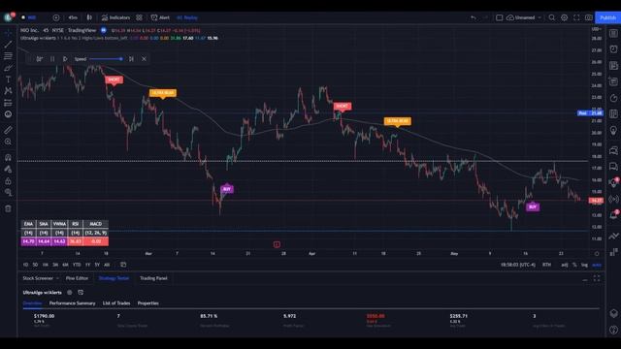Open the indicator templates grid icon
Viewport: 621px width, 349px height.
point(139,17)
